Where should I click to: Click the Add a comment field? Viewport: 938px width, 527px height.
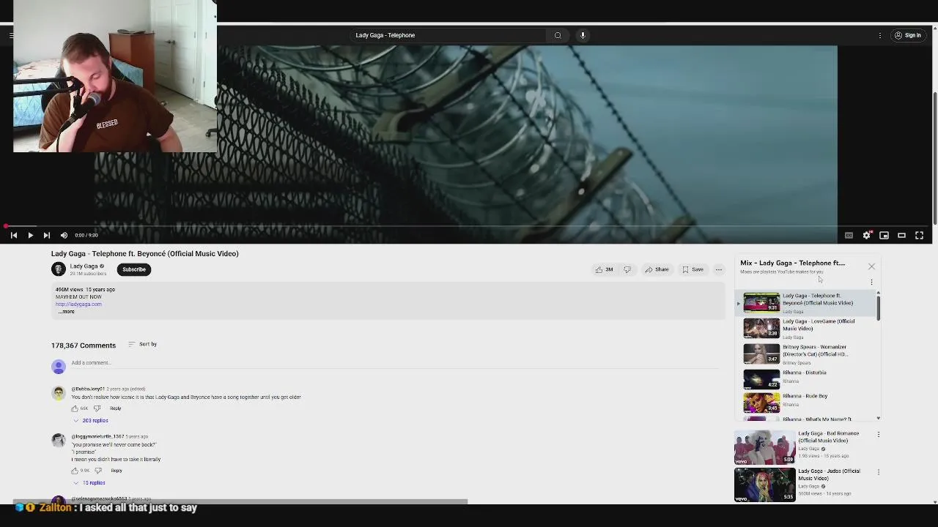point(394,363)
